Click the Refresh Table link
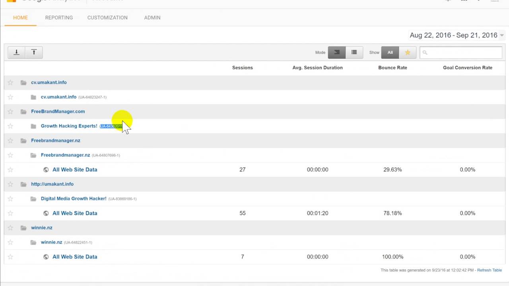Screen dimensions: 509x286 [490, 270]
